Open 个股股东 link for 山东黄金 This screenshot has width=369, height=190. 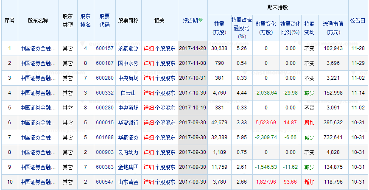pos(165,182)
